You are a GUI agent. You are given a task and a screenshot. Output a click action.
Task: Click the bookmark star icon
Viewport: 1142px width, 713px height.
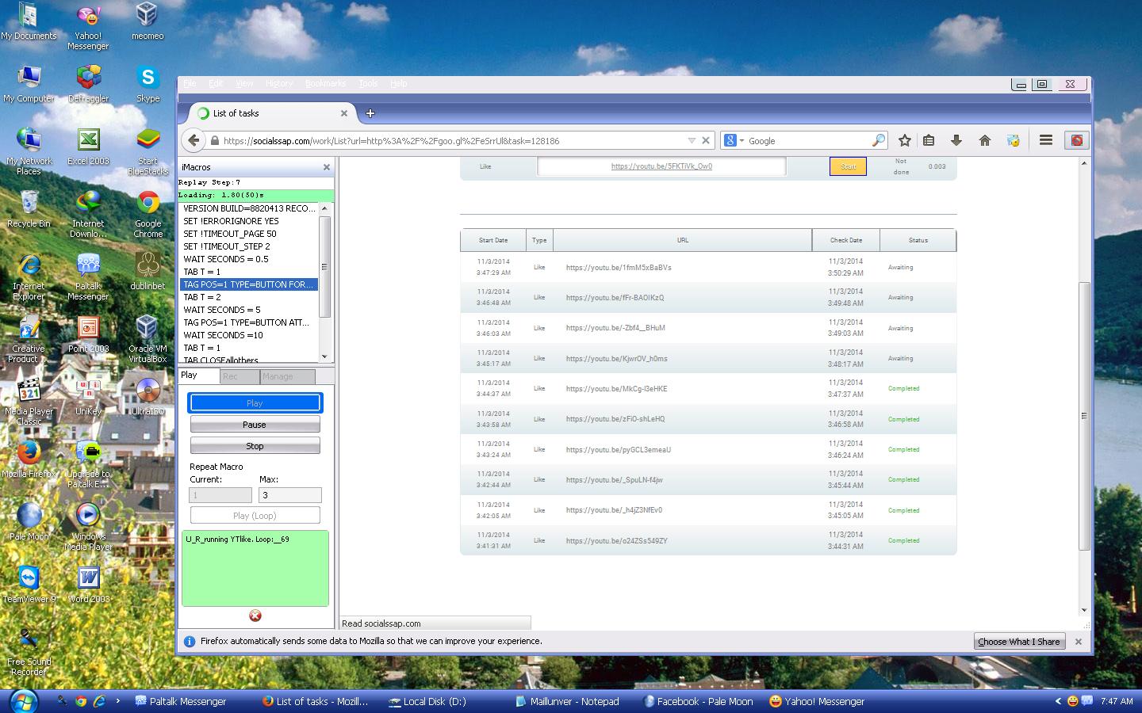pos(904,140)
